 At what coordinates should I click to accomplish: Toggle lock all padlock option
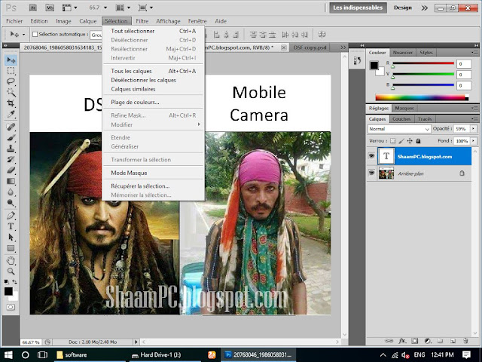coord(418,141)
